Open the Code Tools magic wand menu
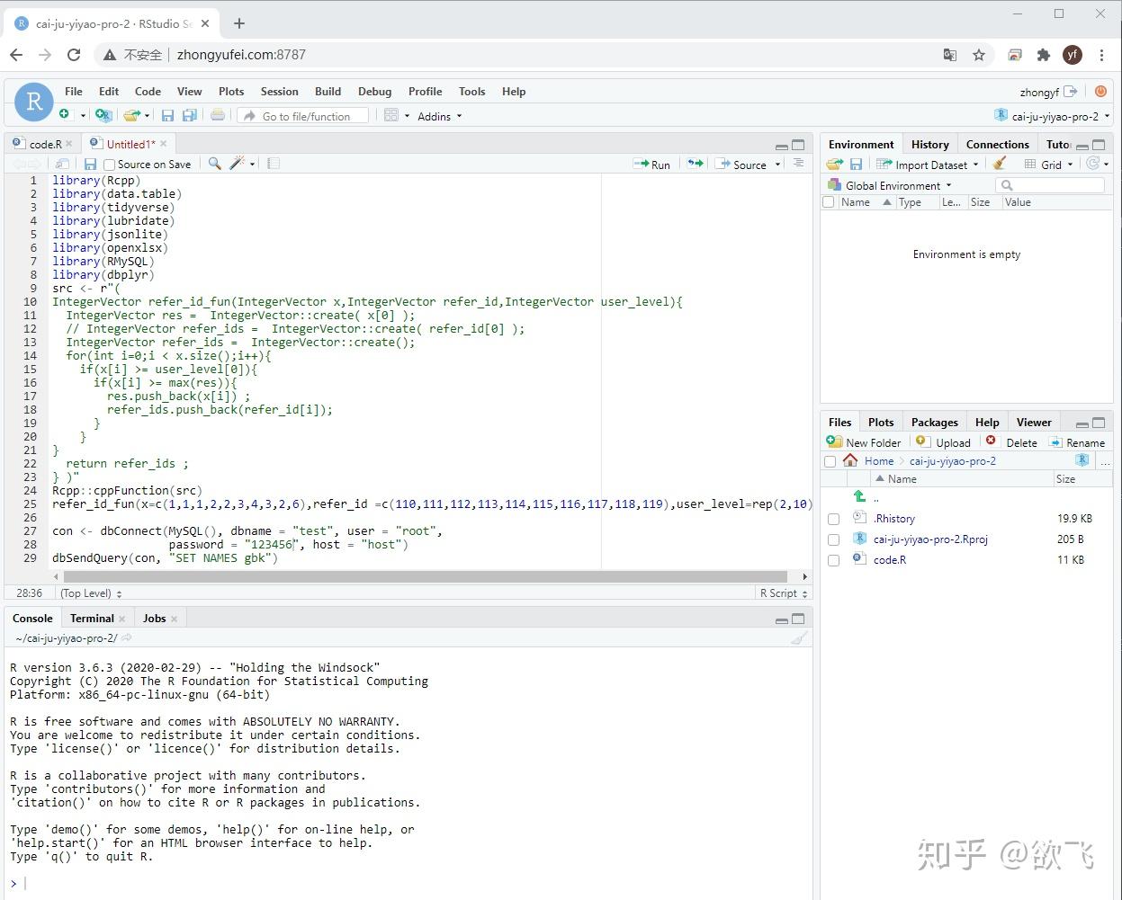The height and width of the screenshot is (900, 1122). pyautogui.click(x=237, y=164)
